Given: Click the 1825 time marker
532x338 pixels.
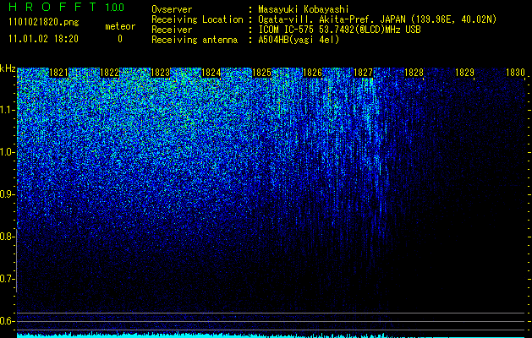Looking at the screenshot, I should [261, 73].
